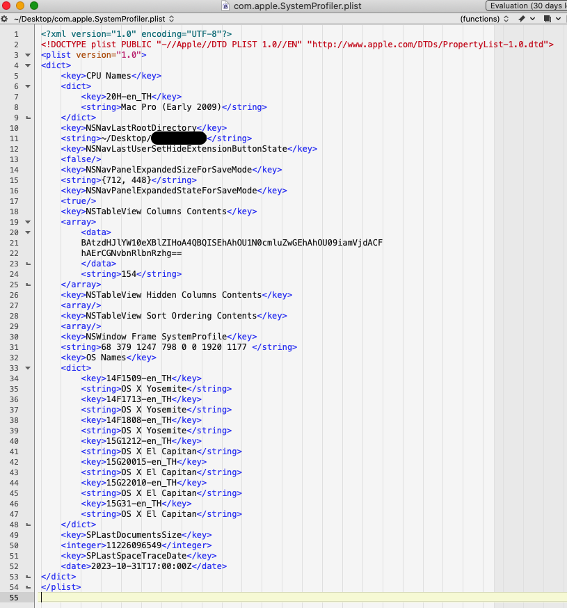Open the (functions) popup menu
567x608 pixels.
pyautogui.click(x=484, y=19)
